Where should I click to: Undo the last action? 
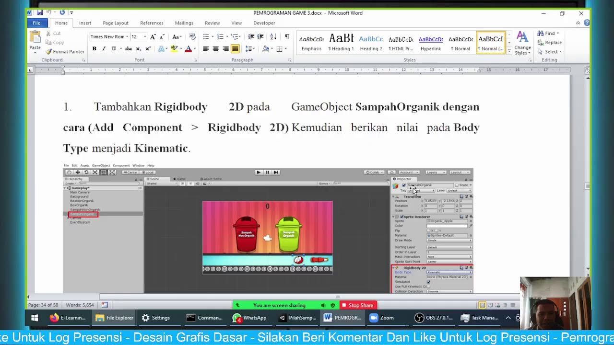50,13
